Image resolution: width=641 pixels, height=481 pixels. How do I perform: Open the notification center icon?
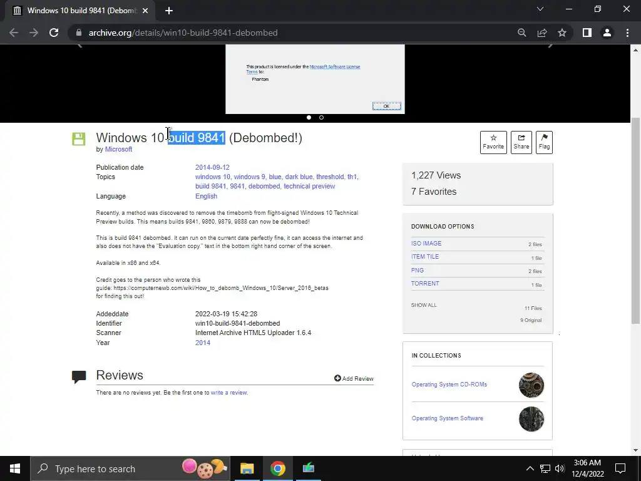point(620,468)
